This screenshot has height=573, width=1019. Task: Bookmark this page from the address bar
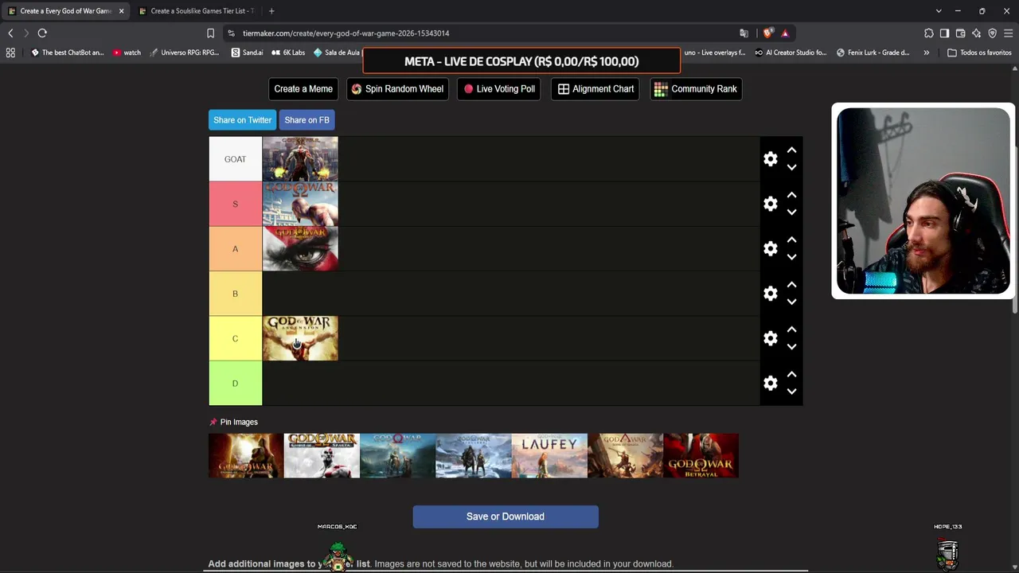(210, 33)
